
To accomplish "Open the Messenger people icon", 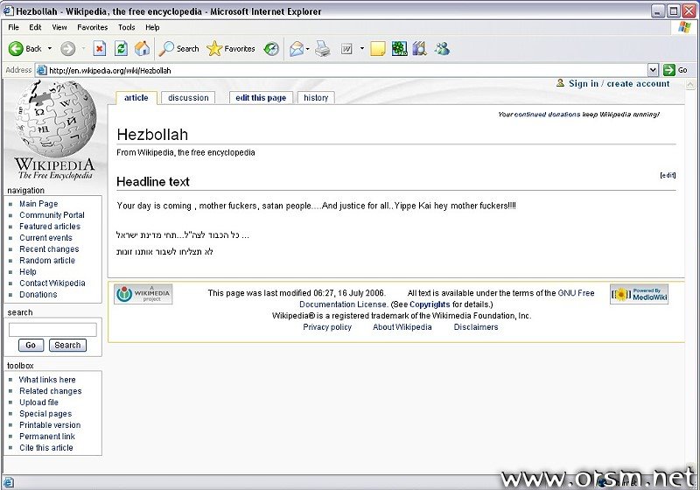I will tap(442, 49).
